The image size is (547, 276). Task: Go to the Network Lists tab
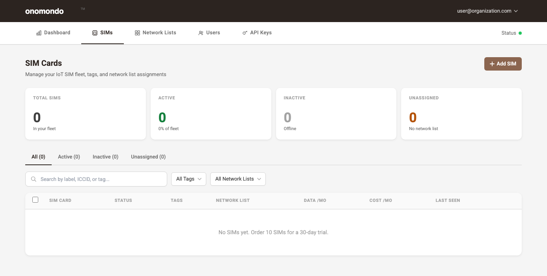coord(155,33)
